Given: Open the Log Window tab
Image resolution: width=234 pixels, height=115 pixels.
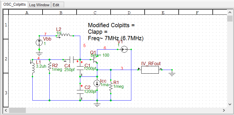Looking at the screenshot, I should pyautogui.click(x=39, y=5).
